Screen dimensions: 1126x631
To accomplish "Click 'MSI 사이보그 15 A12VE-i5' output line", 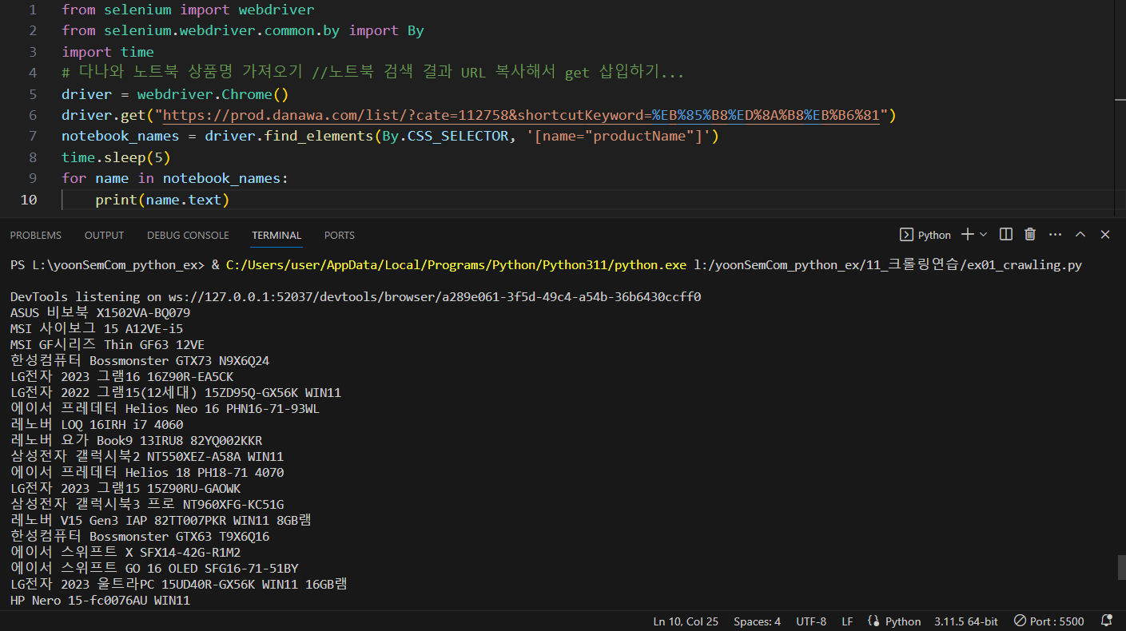I will pos(97,329).
